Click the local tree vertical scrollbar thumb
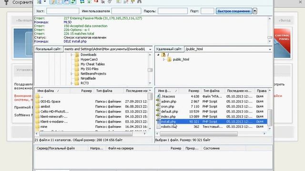Screen dimensions: 305x171 (x=150, y=70)
